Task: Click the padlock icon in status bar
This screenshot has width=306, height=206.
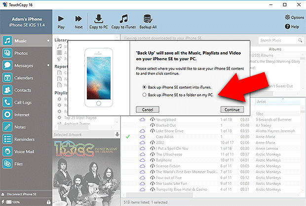Action: tap(48, 202)
